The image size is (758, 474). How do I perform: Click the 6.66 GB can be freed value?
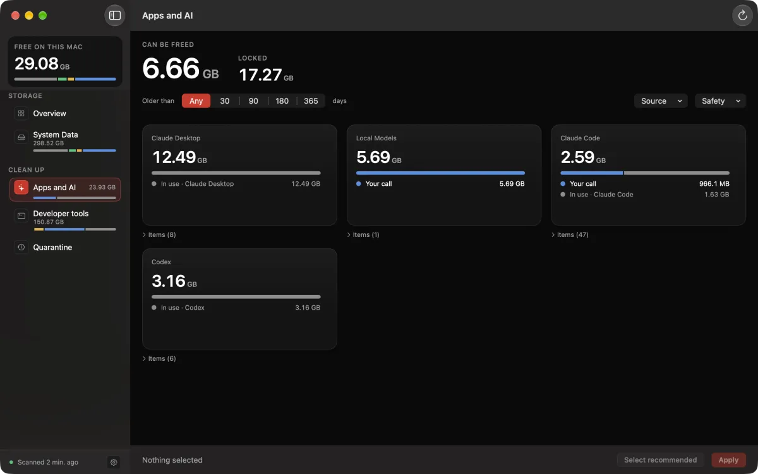click(x=181, y=68)
